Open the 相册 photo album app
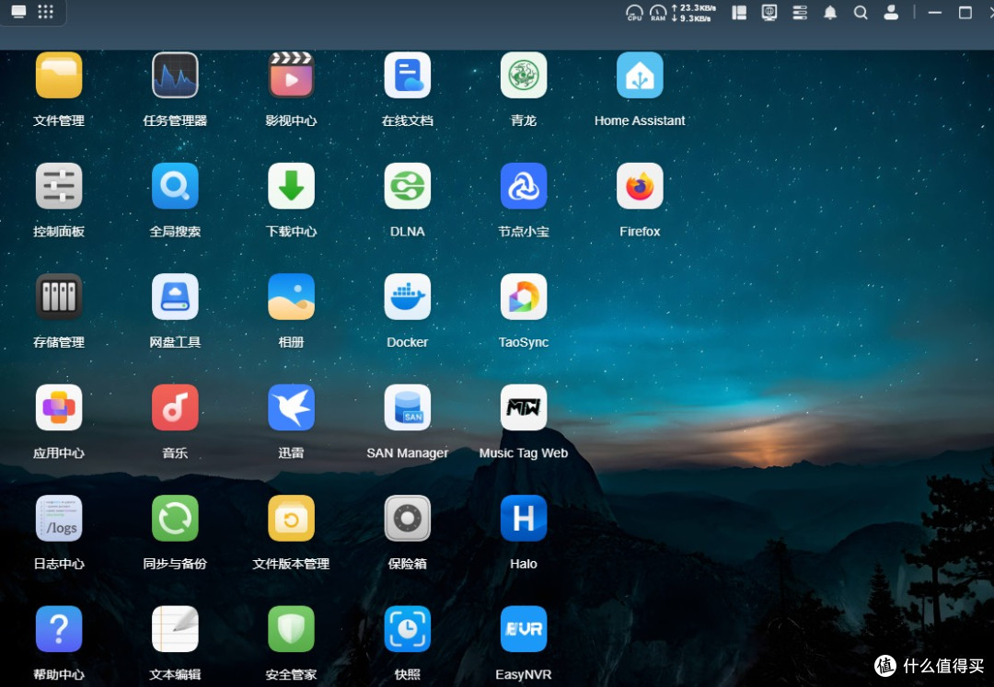This screenshot has height=687, width=994. 291,297
